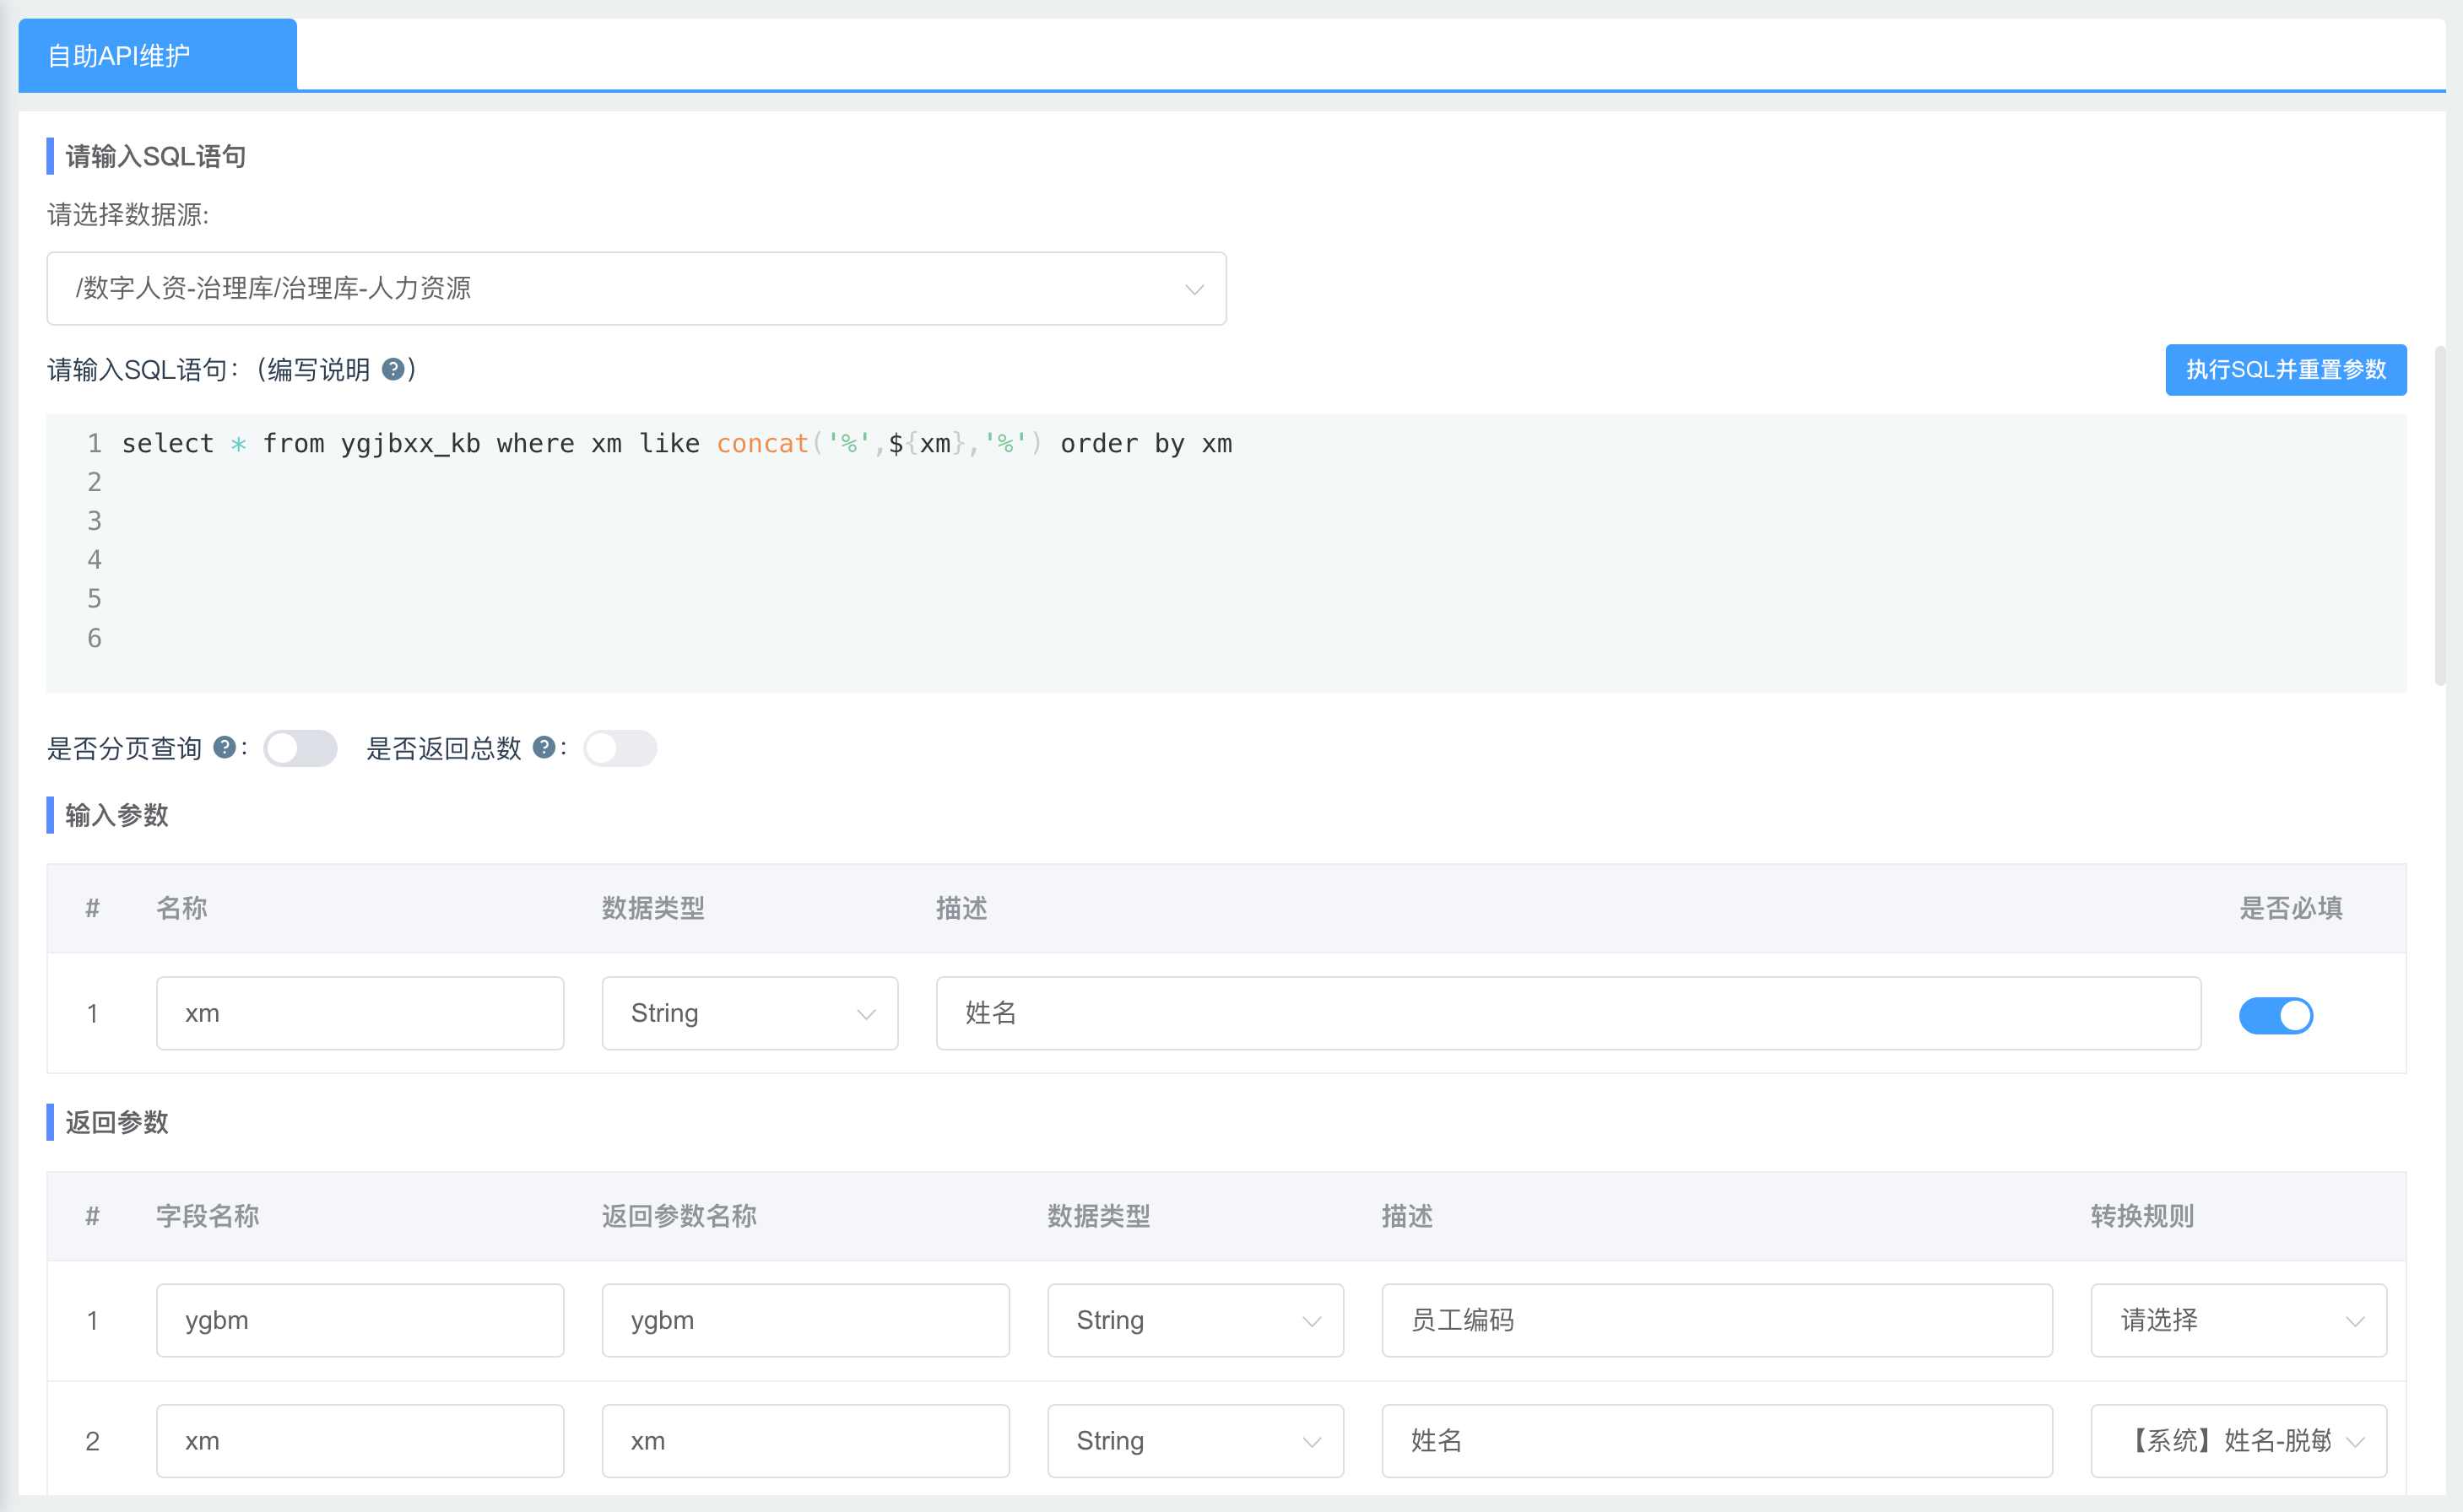
Task: Open 转换规则 dropdown showing 请选择
Action: tap(2239, 1320)
